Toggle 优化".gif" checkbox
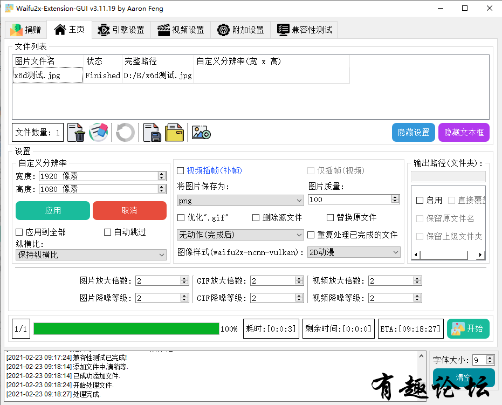Image resolution: width=502 pixels, height=405 pixels. point(181,218)
